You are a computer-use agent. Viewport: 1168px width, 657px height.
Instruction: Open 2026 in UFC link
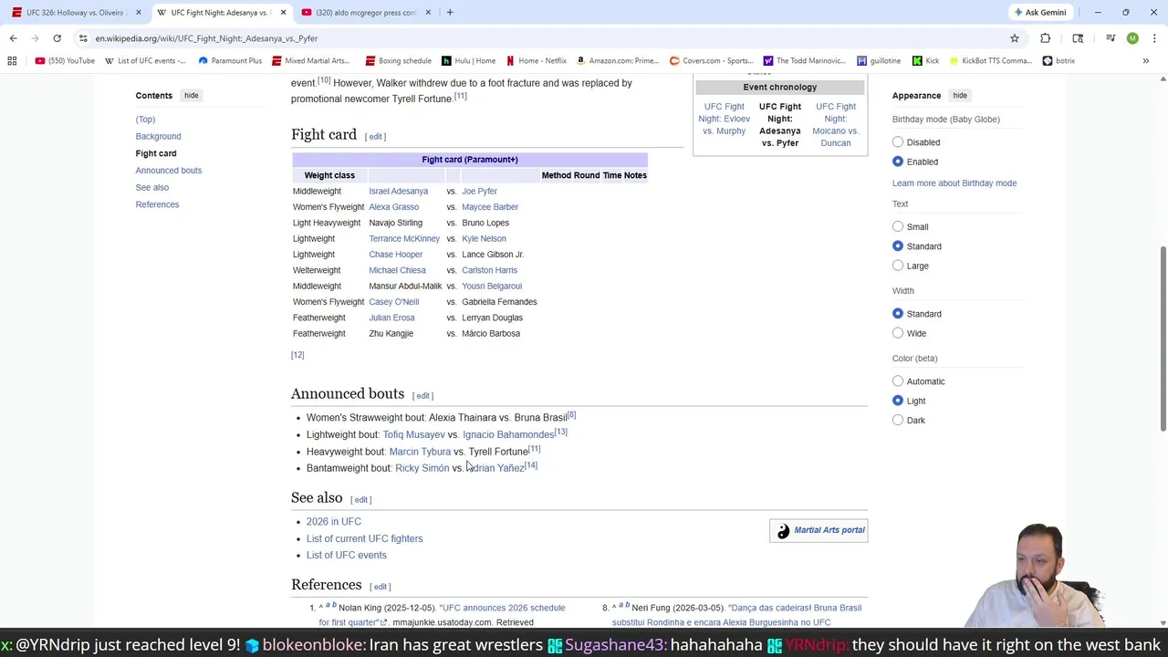click(x=334, y=522)
